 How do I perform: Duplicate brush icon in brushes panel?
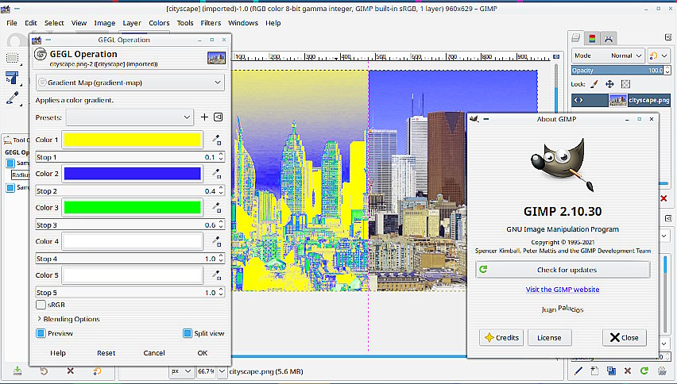611,371
